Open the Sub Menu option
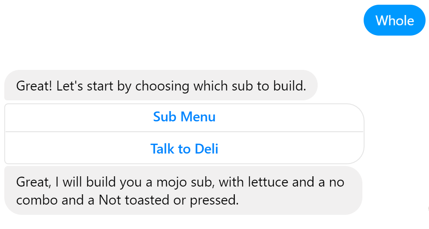Image resolution: width=429 pixels, height=229 pixels. (184, 118)
